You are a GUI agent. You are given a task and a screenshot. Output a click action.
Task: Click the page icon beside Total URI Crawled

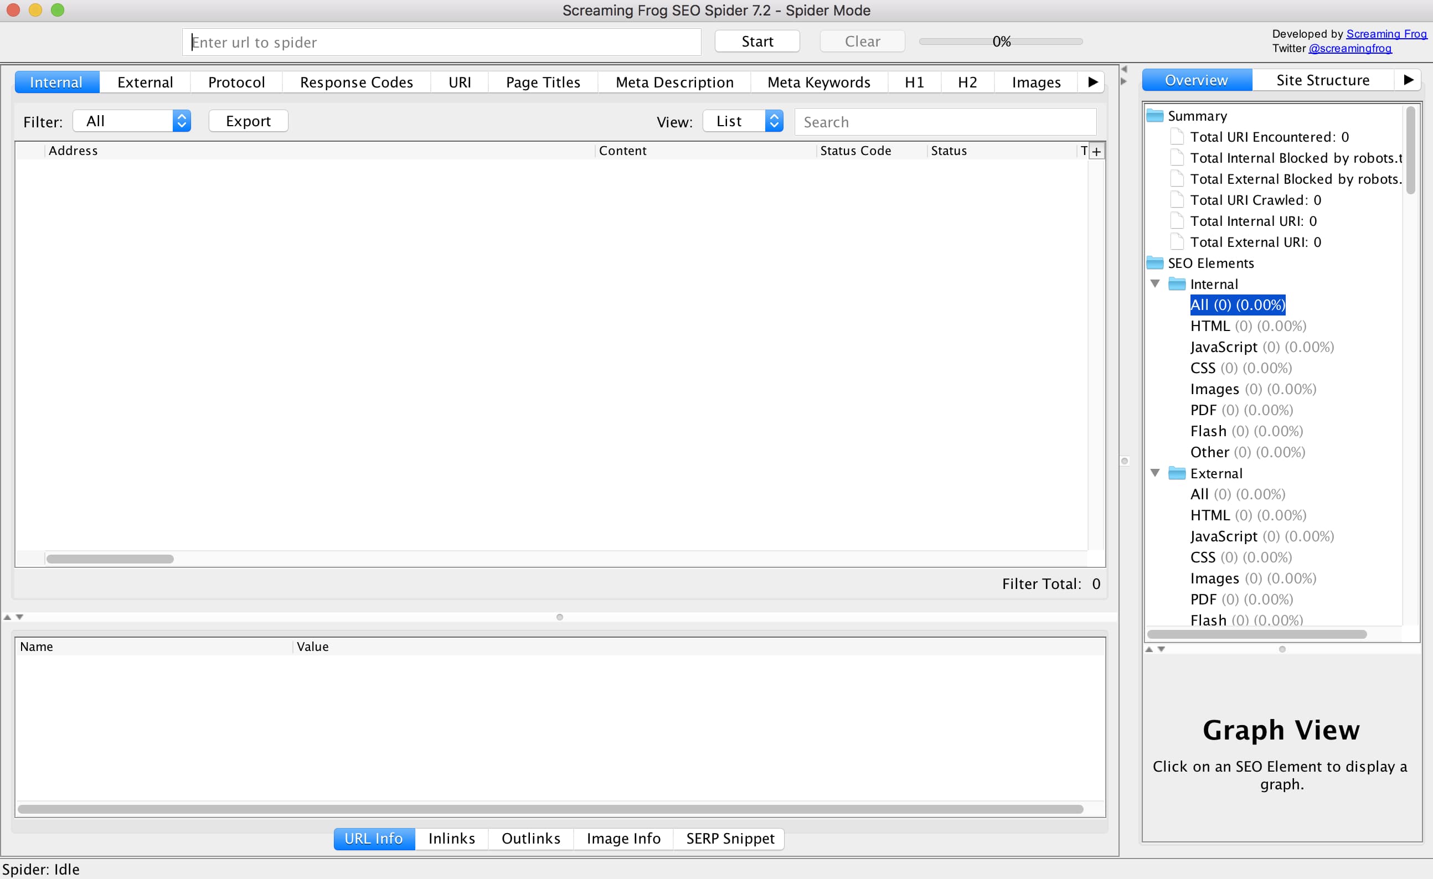pos(1177,199)
